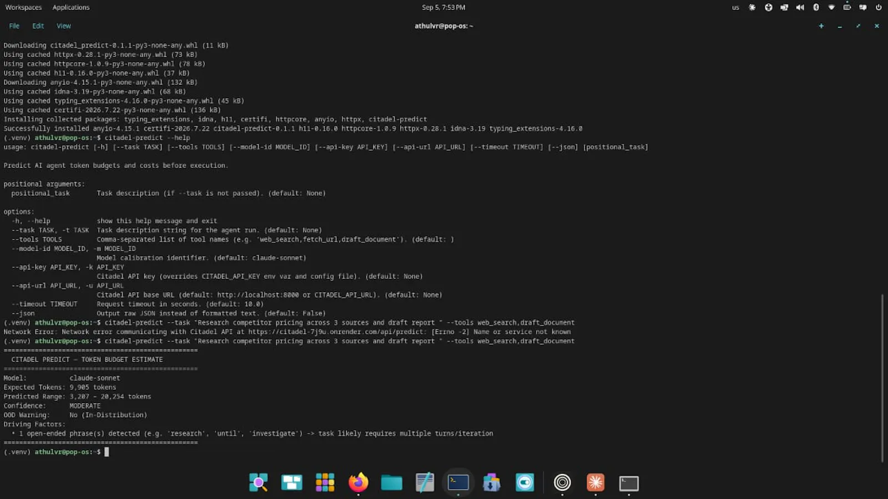Open the accessibility menu in the top panel
888x499 pixels.
click(768, 7)
